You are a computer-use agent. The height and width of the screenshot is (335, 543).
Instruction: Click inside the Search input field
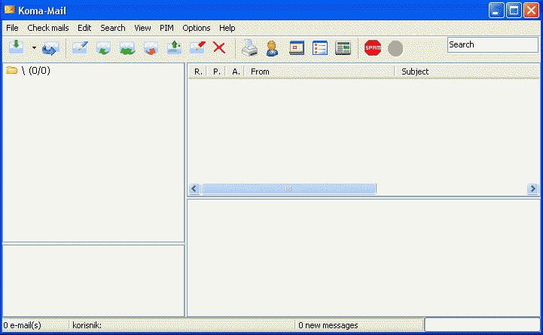click(x=491, y=44)
